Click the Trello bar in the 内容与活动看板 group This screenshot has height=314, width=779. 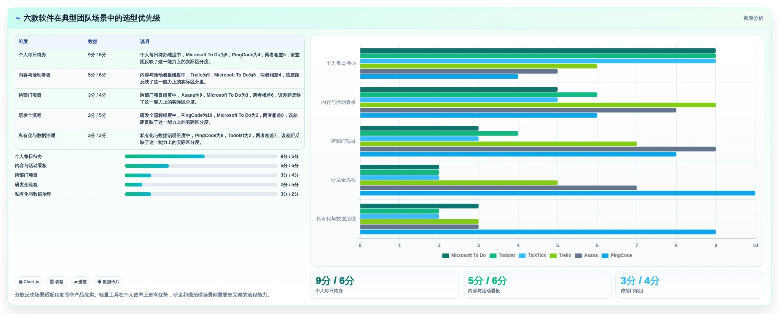click(538, 105)
